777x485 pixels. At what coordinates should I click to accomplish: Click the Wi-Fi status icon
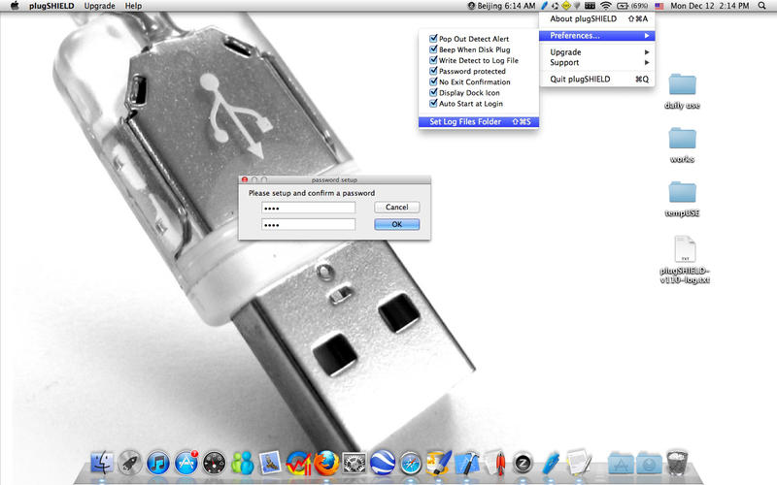tap(605, 6)
